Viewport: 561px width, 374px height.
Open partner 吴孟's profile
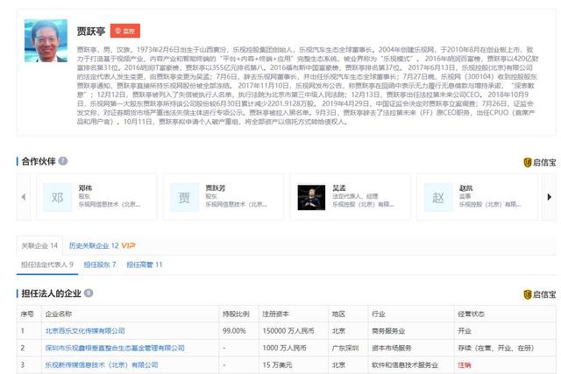click(x=351, y=197)
